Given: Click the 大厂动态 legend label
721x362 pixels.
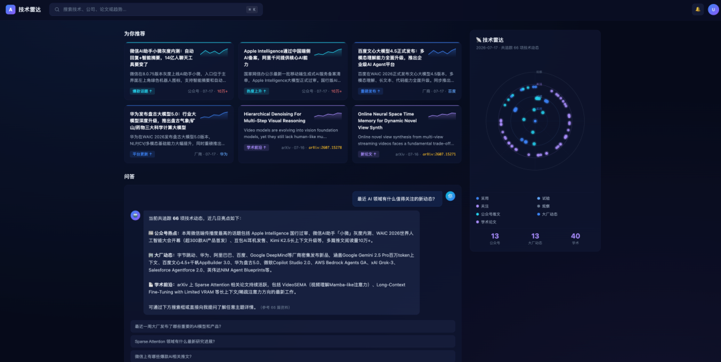Looking at the screenshot, I should click(x=549, y=214).
